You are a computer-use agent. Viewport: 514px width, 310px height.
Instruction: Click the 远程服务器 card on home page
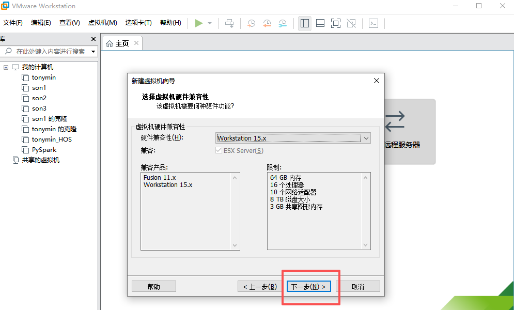pos(410,132)
